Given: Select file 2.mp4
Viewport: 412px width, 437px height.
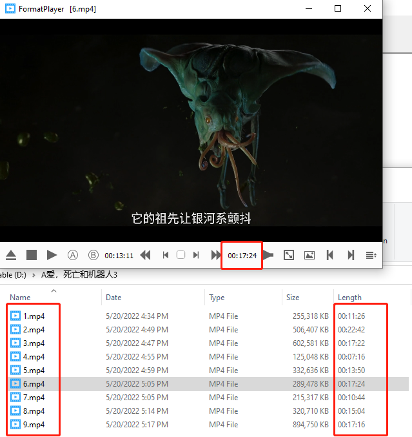Looking at the screenshot, I should 34,330.
